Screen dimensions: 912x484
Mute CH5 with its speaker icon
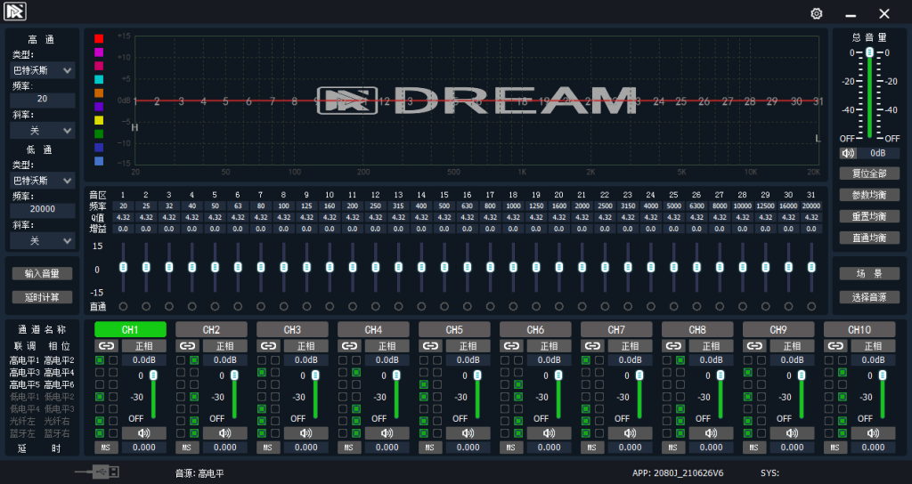click(x=468, y=433)
